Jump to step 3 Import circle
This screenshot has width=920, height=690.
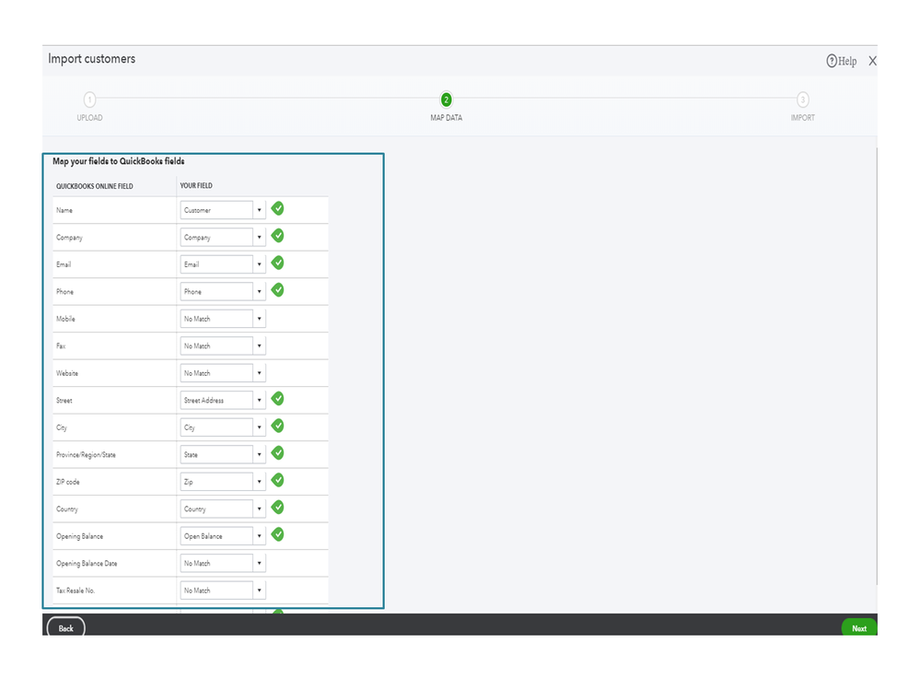click(x=803, y=99)
